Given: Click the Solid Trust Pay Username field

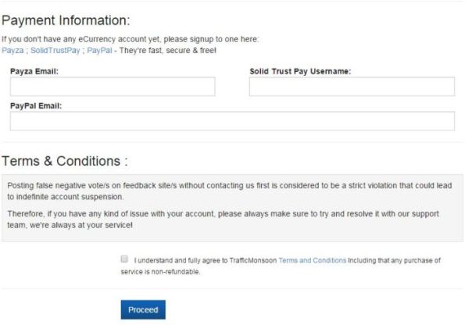Looking at the screenshot, I should (352, 87).
